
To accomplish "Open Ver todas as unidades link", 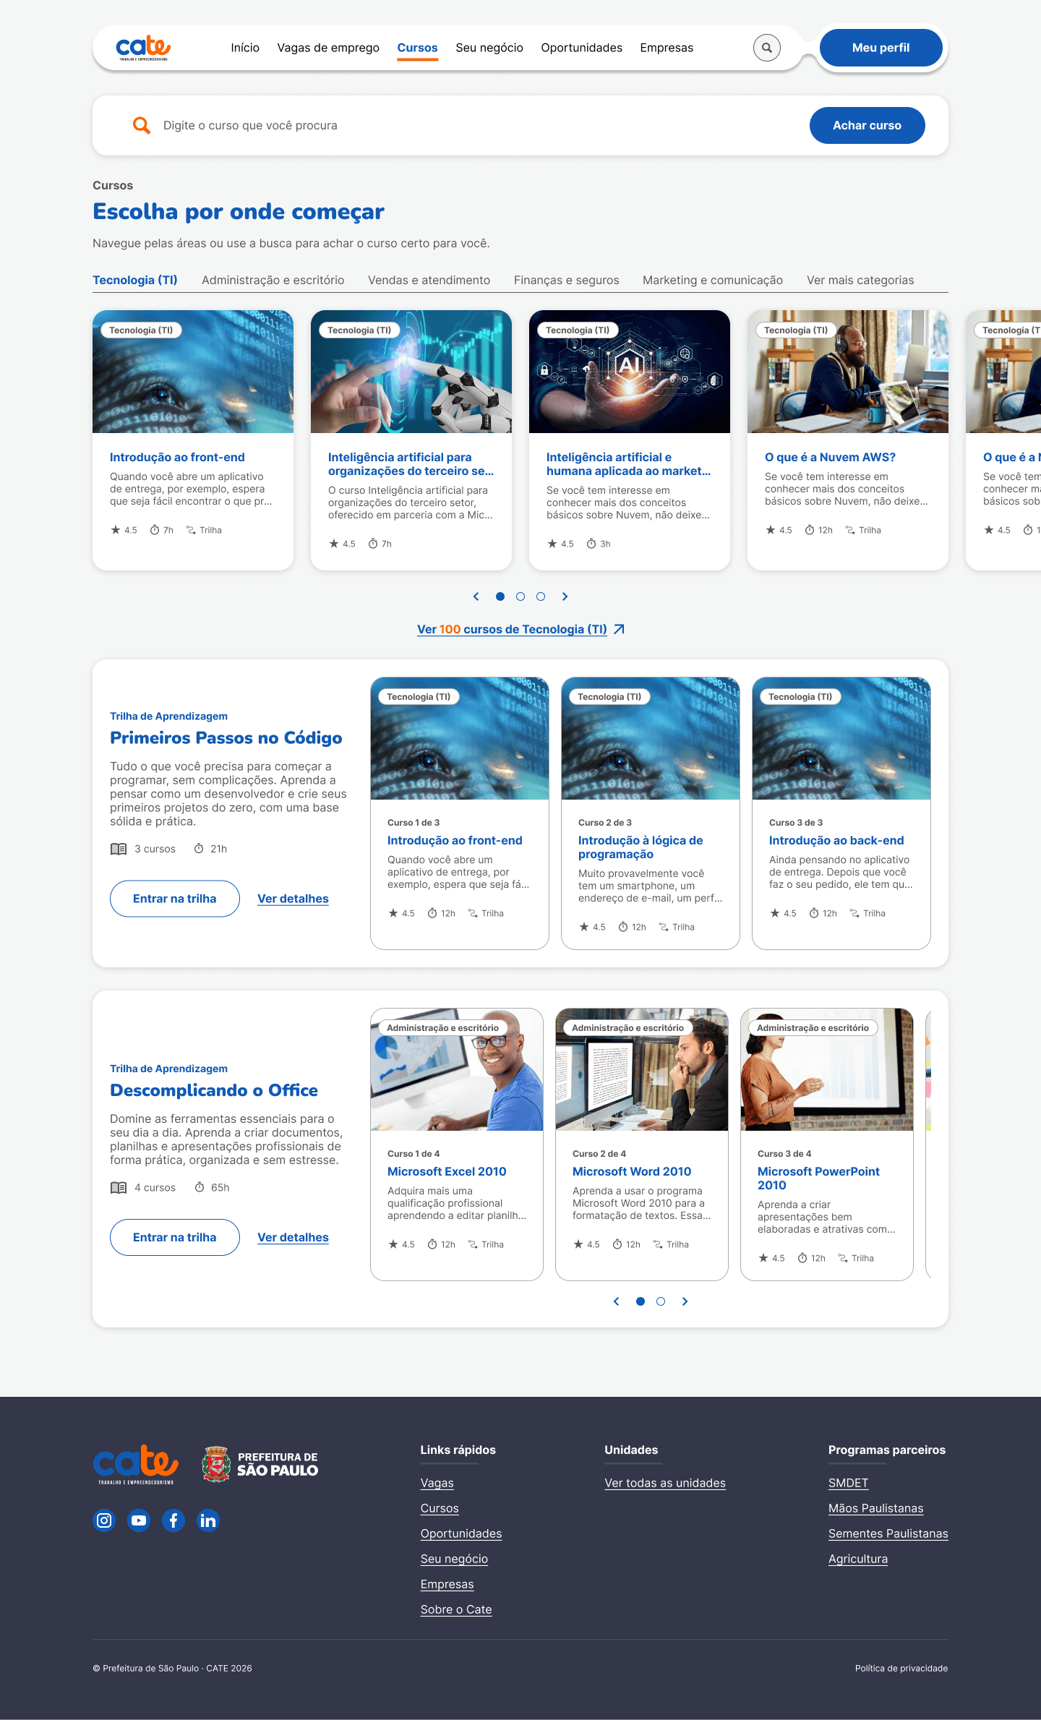I will (x=665, y=1483).
